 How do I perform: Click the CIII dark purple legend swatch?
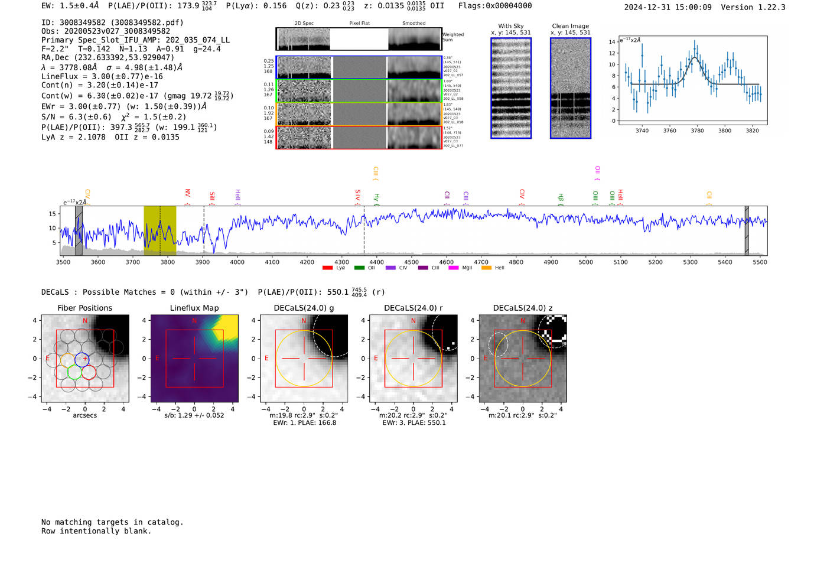pos(423,268)
